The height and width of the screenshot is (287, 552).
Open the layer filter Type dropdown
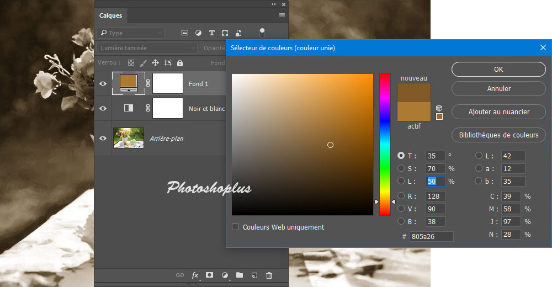point(130,33)
